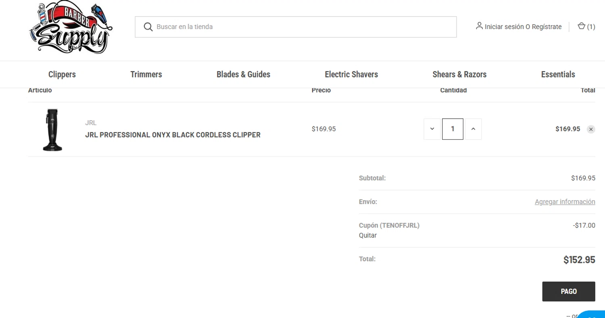Click Iniciar sesión link
The height and width of the screenshot is (318, 605).
click(504, 27)
